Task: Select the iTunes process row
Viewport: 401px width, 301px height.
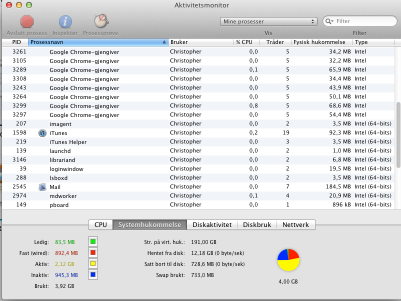Action: tap(198, 132)
